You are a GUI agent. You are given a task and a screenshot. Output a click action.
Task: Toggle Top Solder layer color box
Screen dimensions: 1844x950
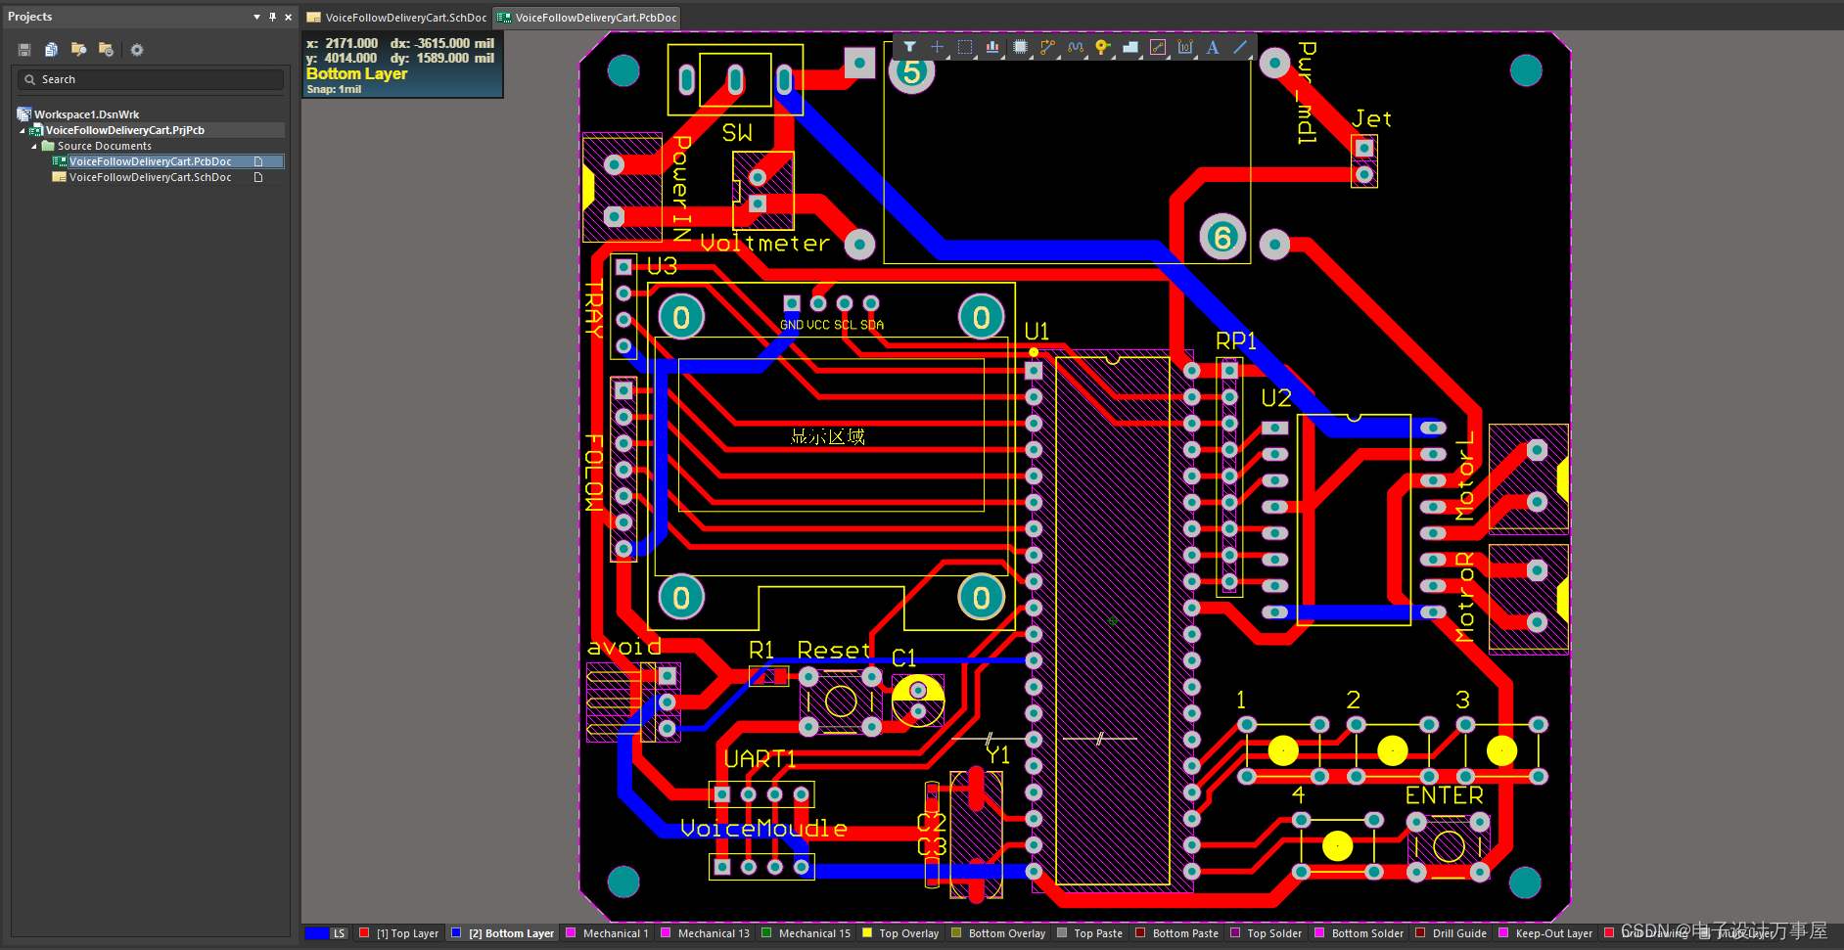tap(1235, 933)
